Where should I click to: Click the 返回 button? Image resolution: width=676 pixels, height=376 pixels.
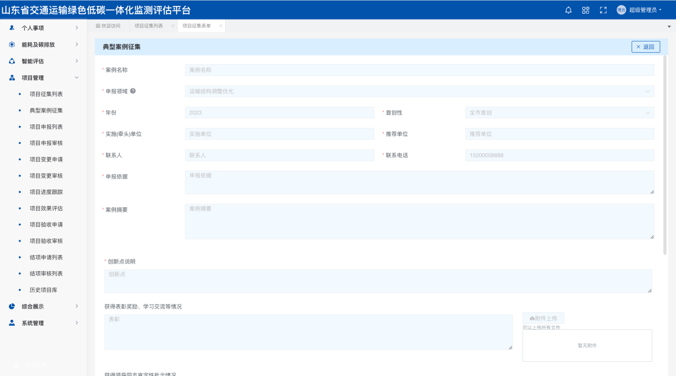tap(645, 47)
